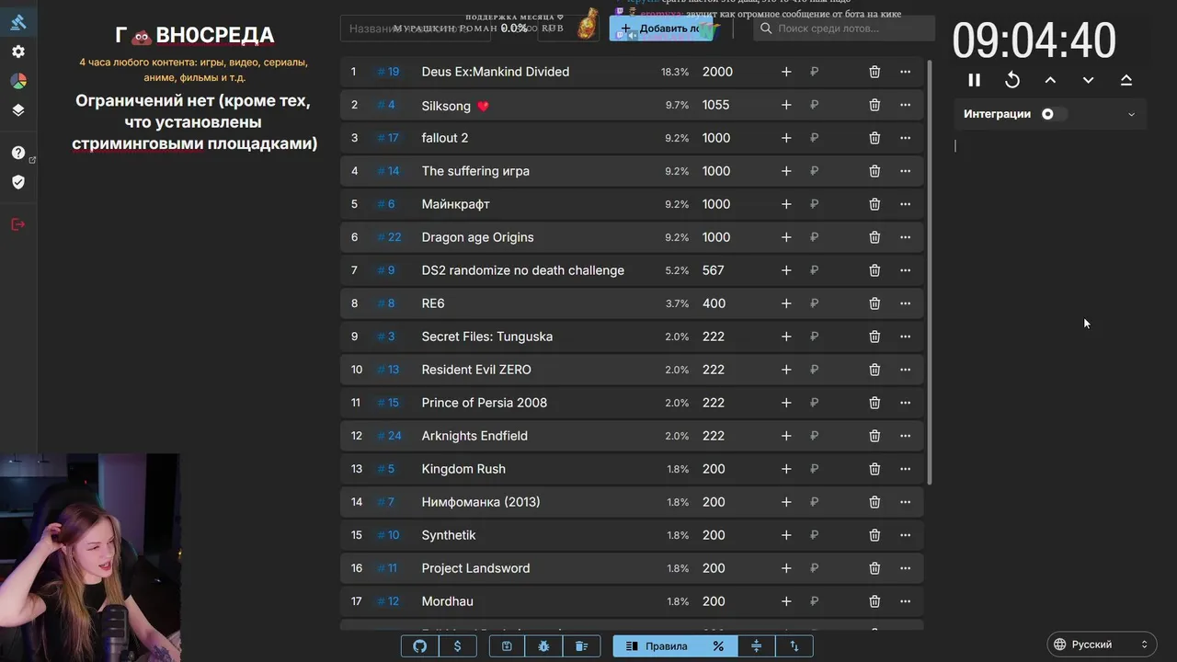
Task: Open more options for Майнкрафт
Action: coord(906,204)
